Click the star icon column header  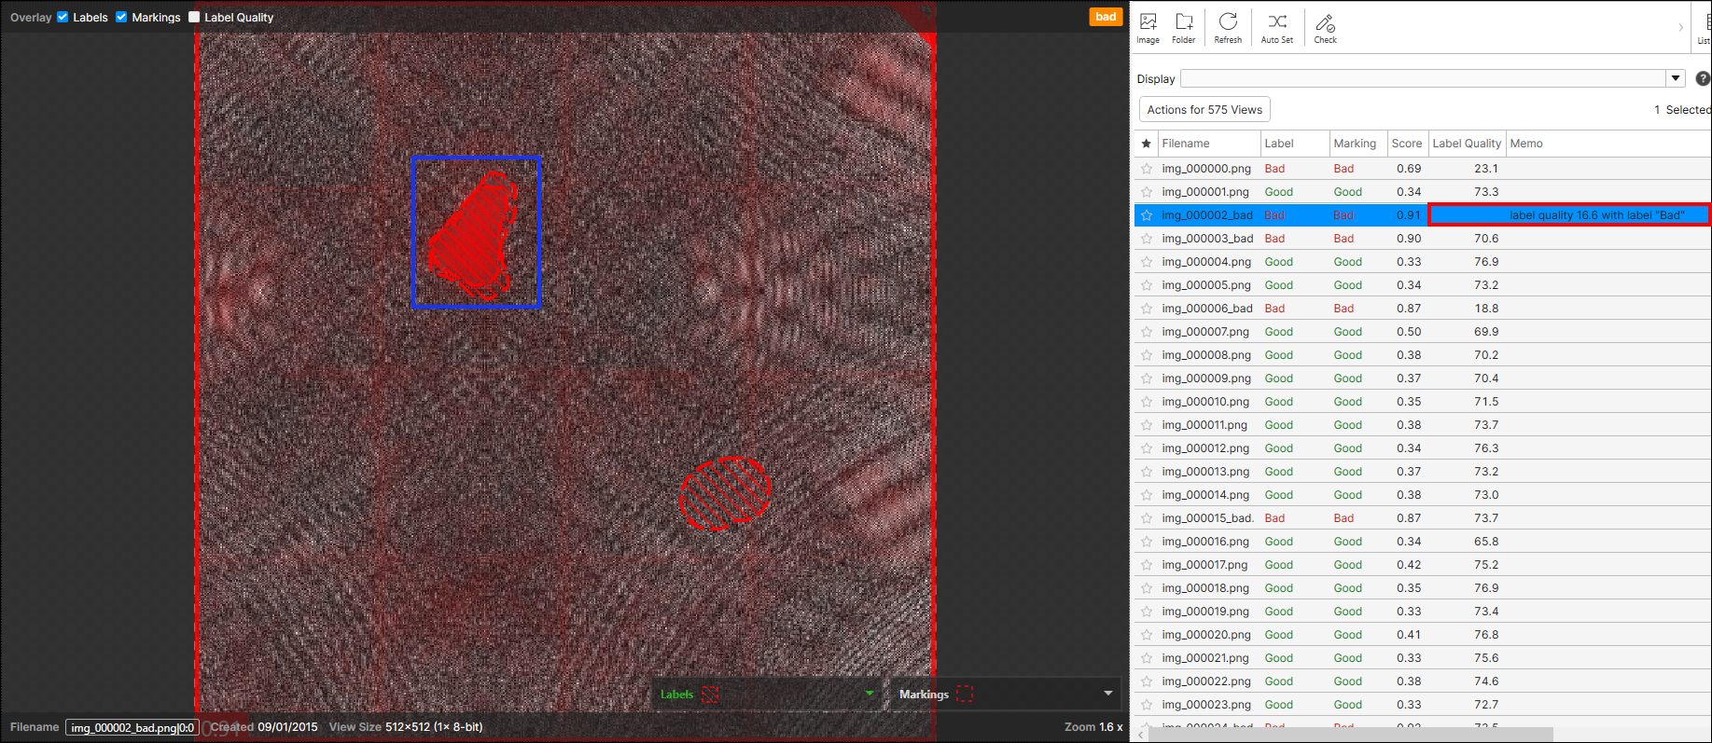click(x=1146, y=144)
